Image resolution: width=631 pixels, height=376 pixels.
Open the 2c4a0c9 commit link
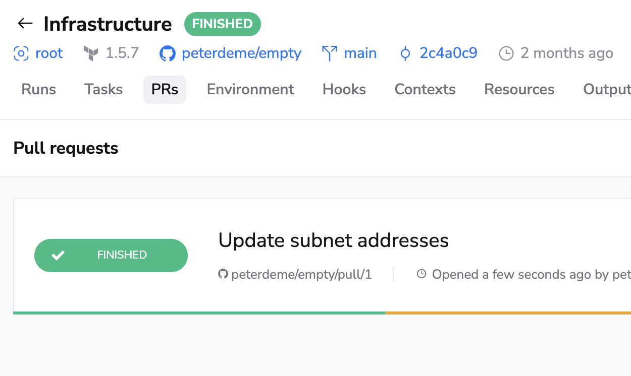click(x=448, y=53)
